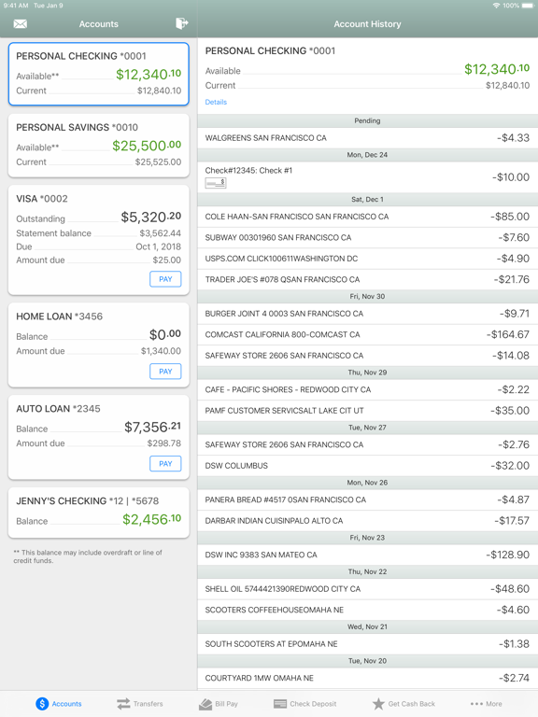Check the Wi-Fi status icon

click(x=496, y=6)
